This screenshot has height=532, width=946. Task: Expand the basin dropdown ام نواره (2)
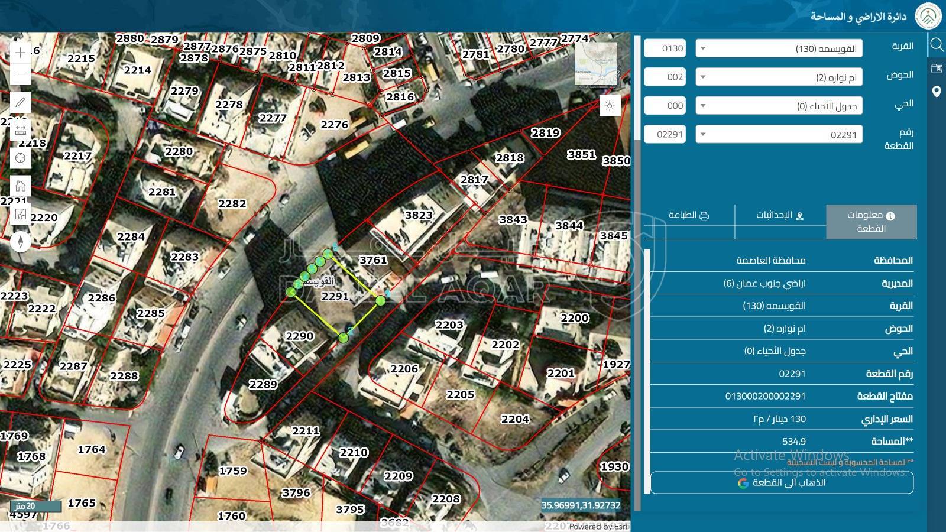point(779,77)
